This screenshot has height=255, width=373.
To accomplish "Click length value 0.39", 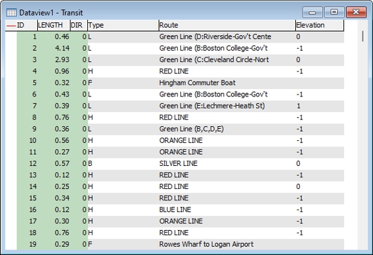I will [x=62, y=106].
